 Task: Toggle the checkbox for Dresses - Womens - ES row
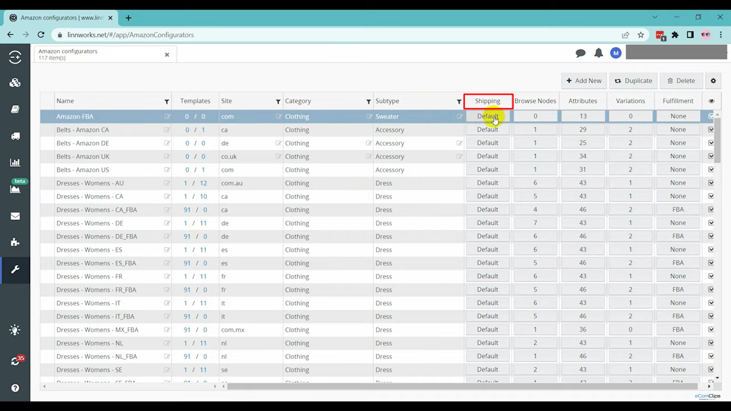(711, 249)
